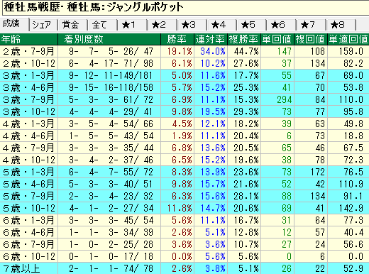The height and width of the screenshot is (274, 369).
Task: Click the 複勝率 column header
Action: (x=244, y=39)
